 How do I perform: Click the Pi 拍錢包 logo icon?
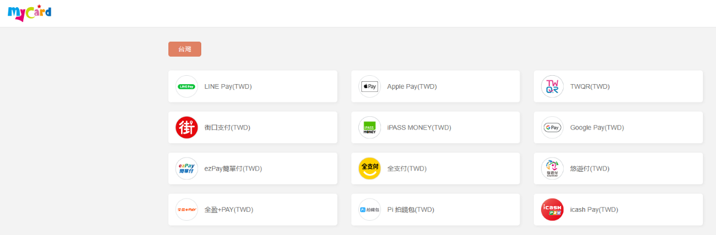[x=370, y=209]
